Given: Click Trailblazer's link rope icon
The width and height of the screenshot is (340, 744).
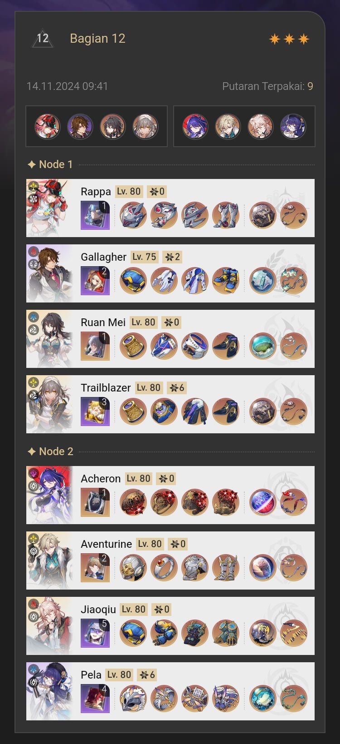Looking at the screenshot, I should (294, 412).
